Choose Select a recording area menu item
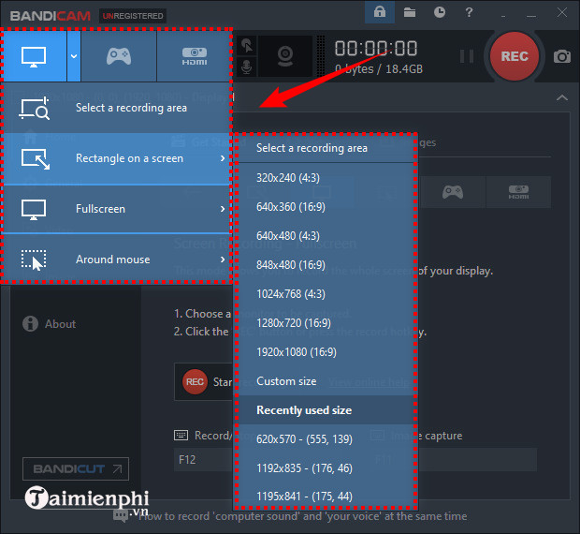Screen dimensions: 580x534 coord(117,108)
